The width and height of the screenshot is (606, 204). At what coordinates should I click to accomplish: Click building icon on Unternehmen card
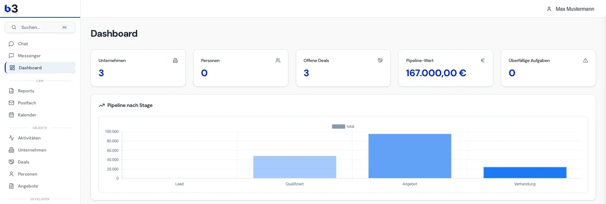pos(175,61)
